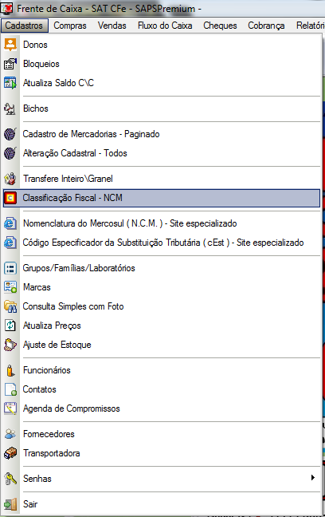Open the Compras menu
Image resolution: width=325 pixels, height=517 pixels.
pos(70,26)
